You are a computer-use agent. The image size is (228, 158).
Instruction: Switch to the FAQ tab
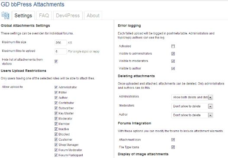(44, 16)
